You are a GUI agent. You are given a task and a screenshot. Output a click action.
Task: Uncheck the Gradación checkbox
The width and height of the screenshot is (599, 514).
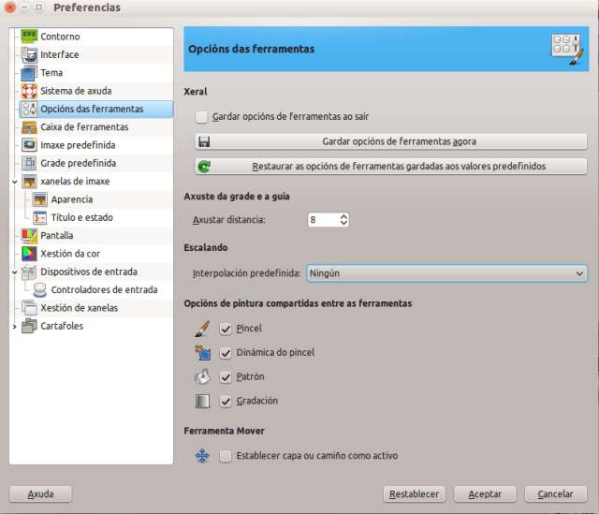coord(226,401)
